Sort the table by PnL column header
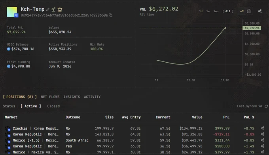 pyautogui.click(x=226, y=117)
